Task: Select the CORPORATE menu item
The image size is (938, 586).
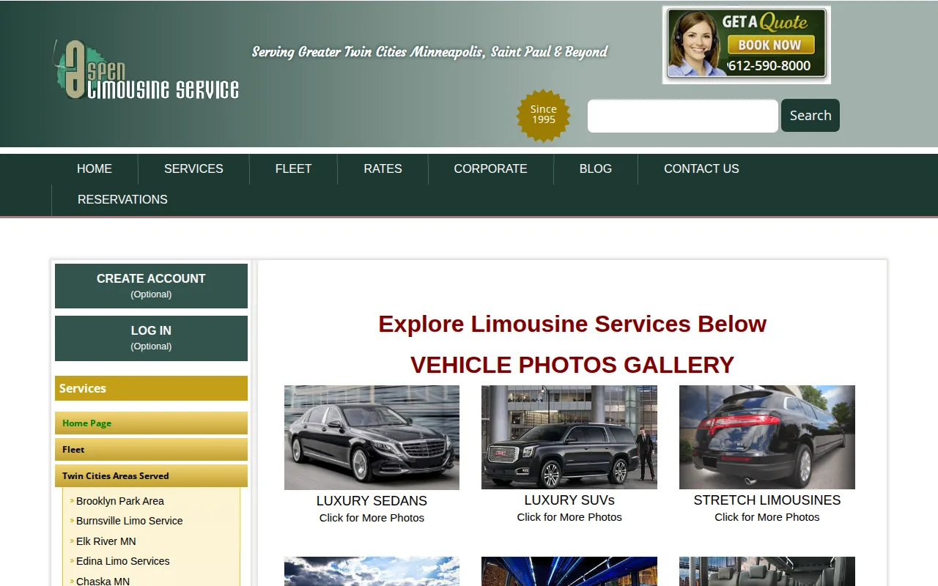Action: [490, 168]
